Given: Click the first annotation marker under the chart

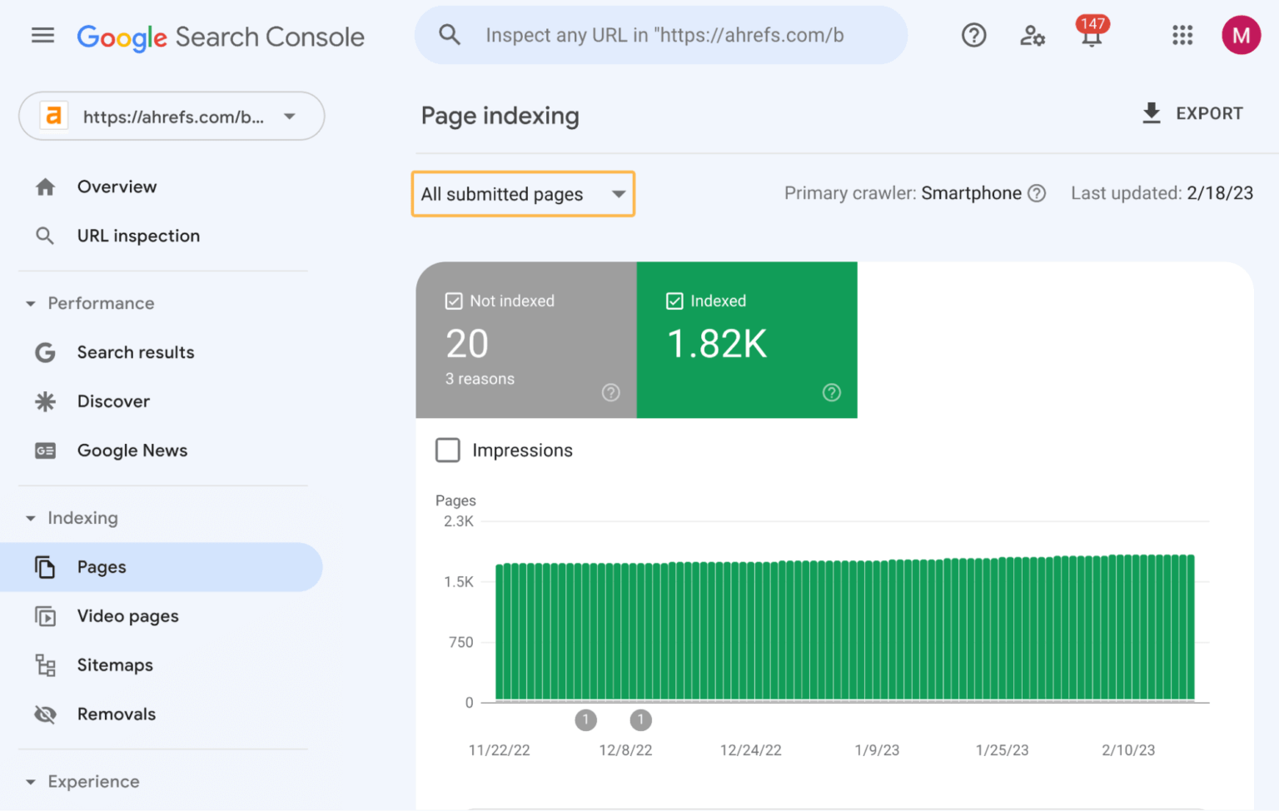Looking at the screenshot, I should click(x=586, y=719).
